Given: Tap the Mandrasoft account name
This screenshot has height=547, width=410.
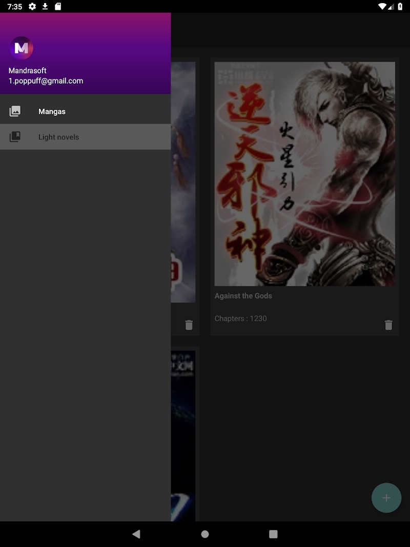Looking at the screenshot, I should point(28,70).
